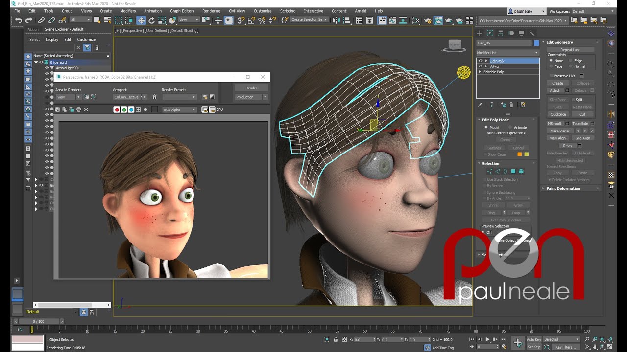The width and height of the screenshot is (627, 352).
Task: Collapse the 0 (default) layer tree
Action: [36, 62]
